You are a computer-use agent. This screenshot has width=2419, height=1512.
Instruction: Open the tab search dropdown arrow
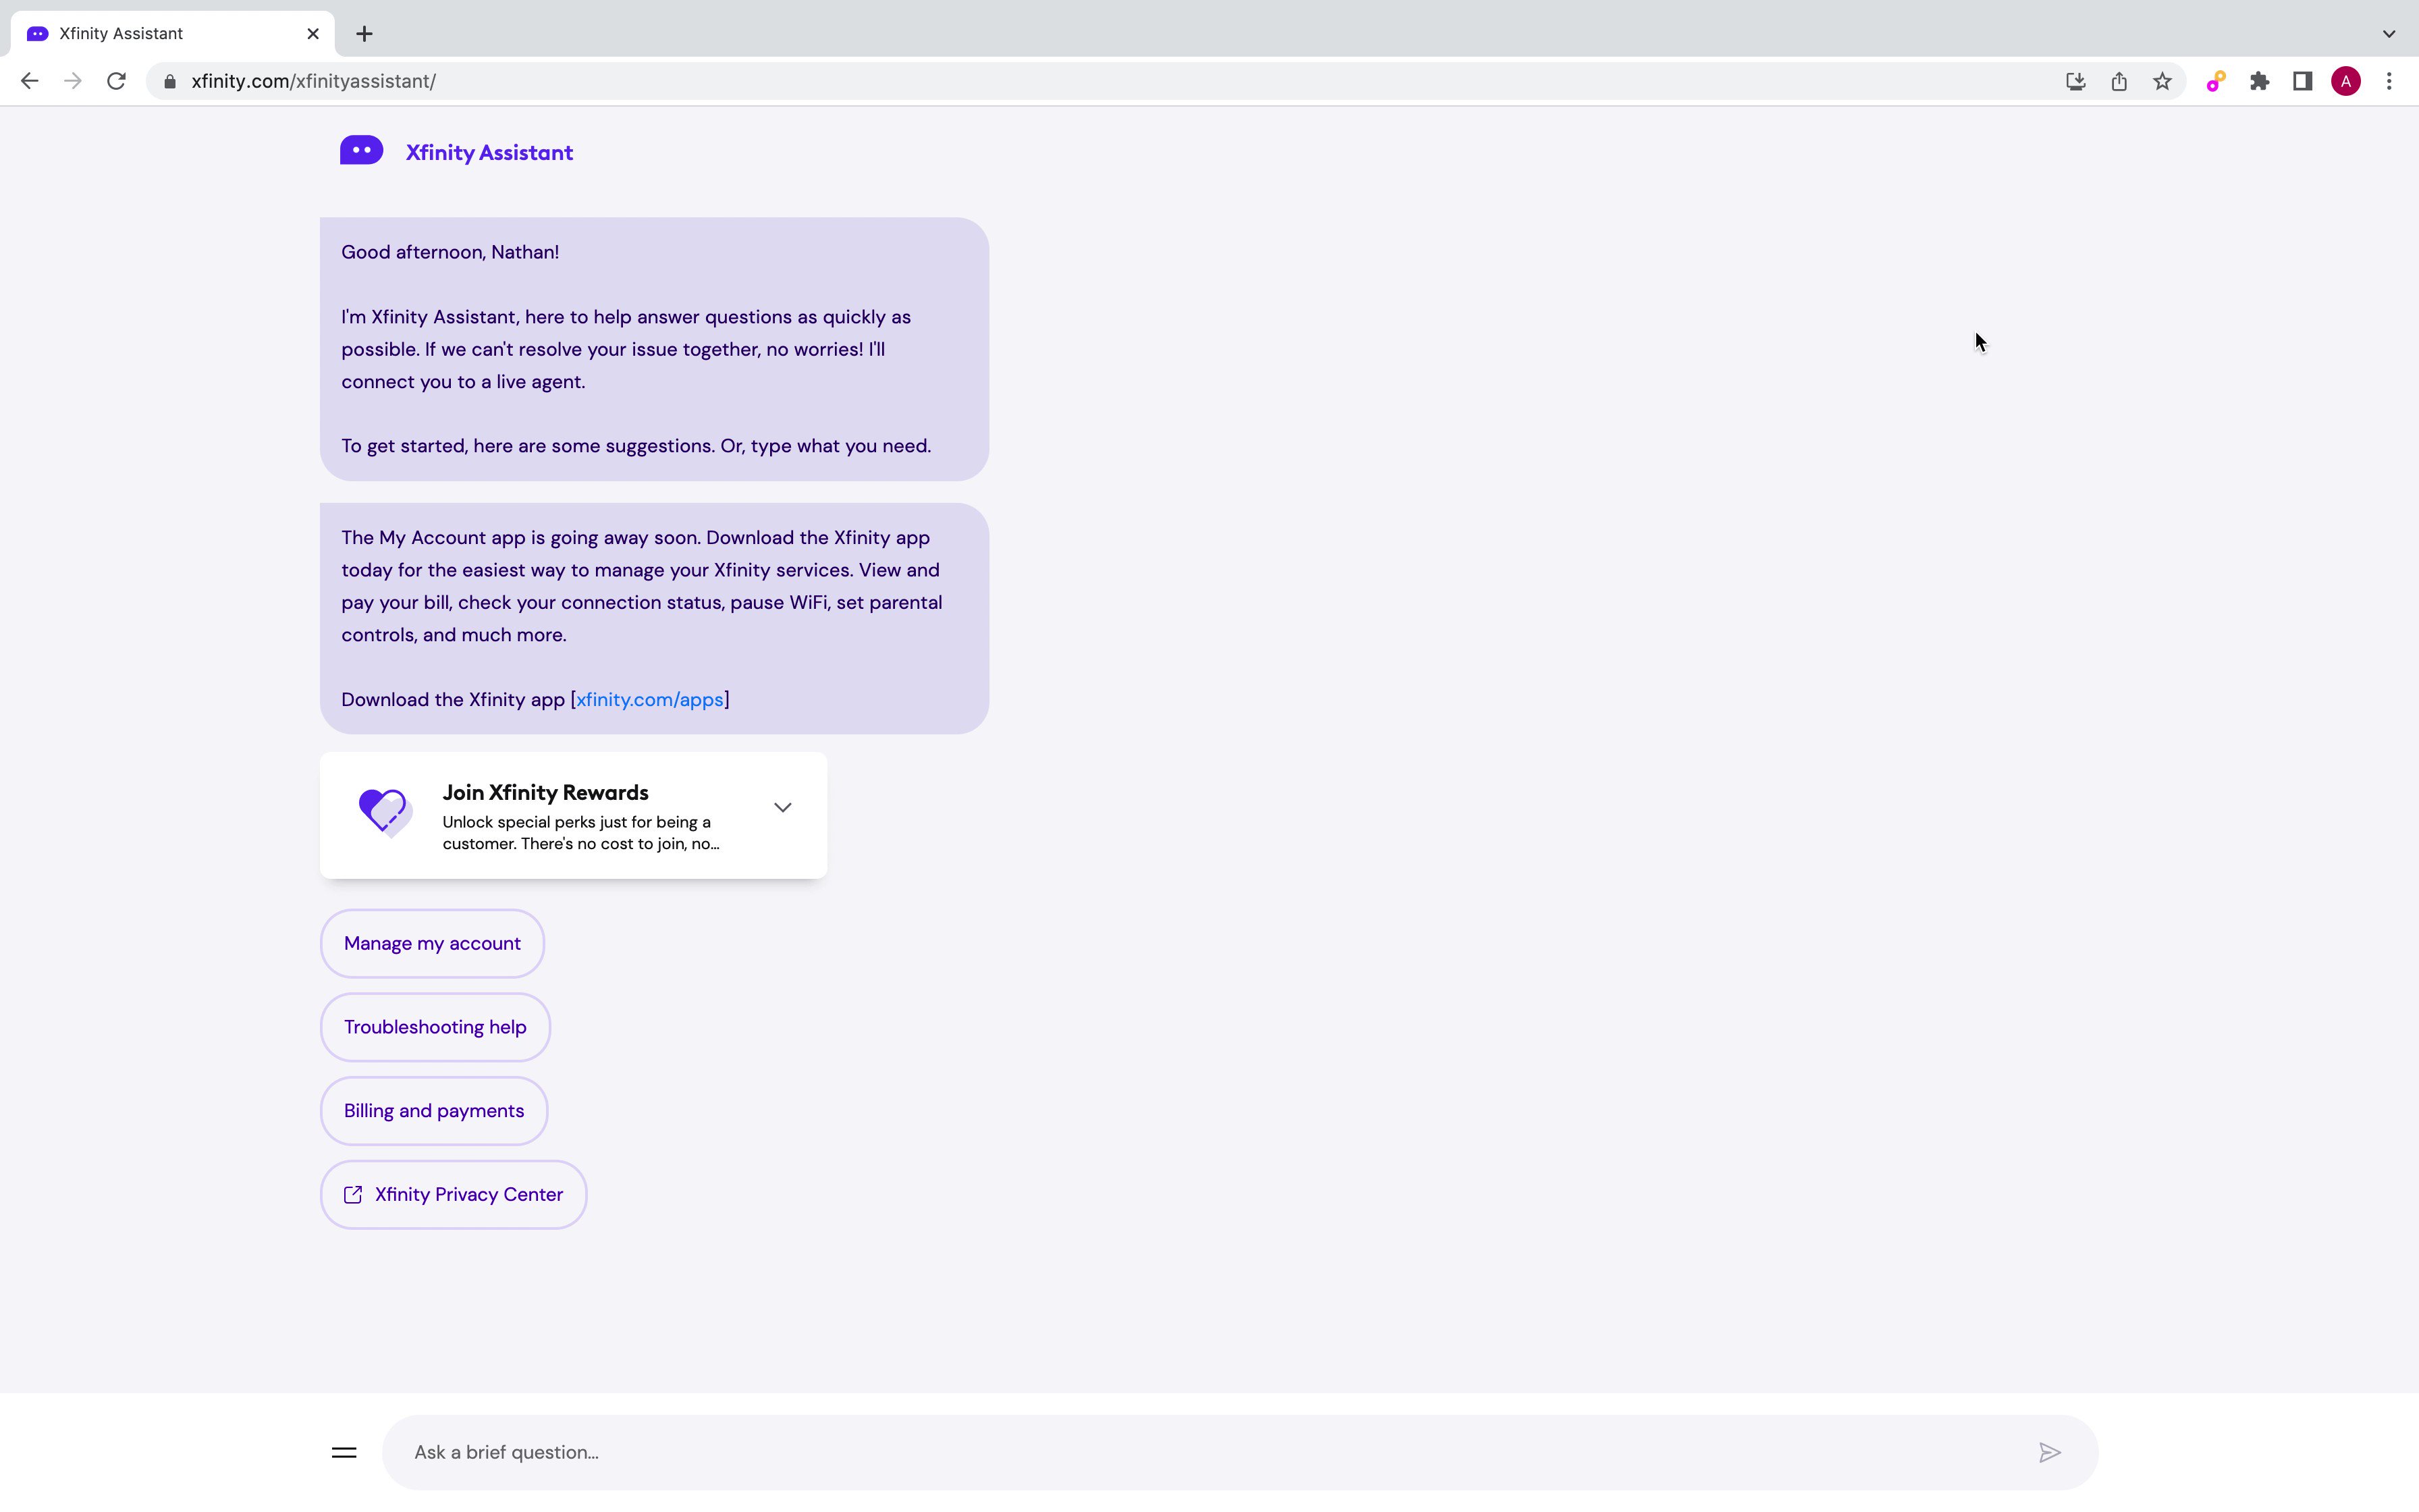click(2388, 34)
